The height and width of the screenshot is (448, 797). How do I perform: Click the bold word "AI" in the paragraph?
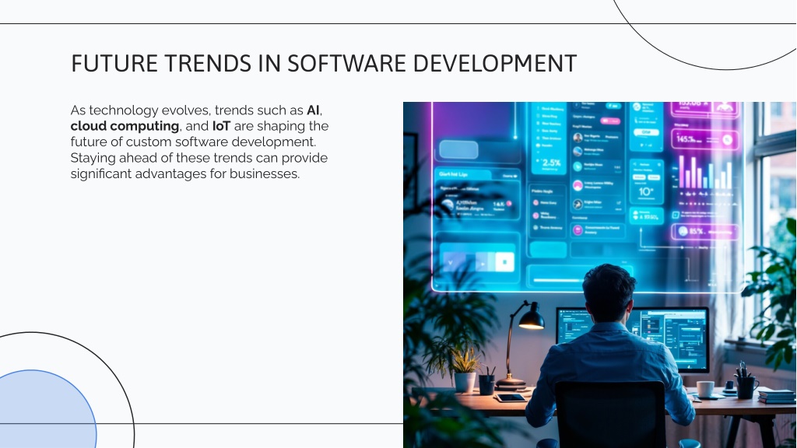(x=313, y=110)
